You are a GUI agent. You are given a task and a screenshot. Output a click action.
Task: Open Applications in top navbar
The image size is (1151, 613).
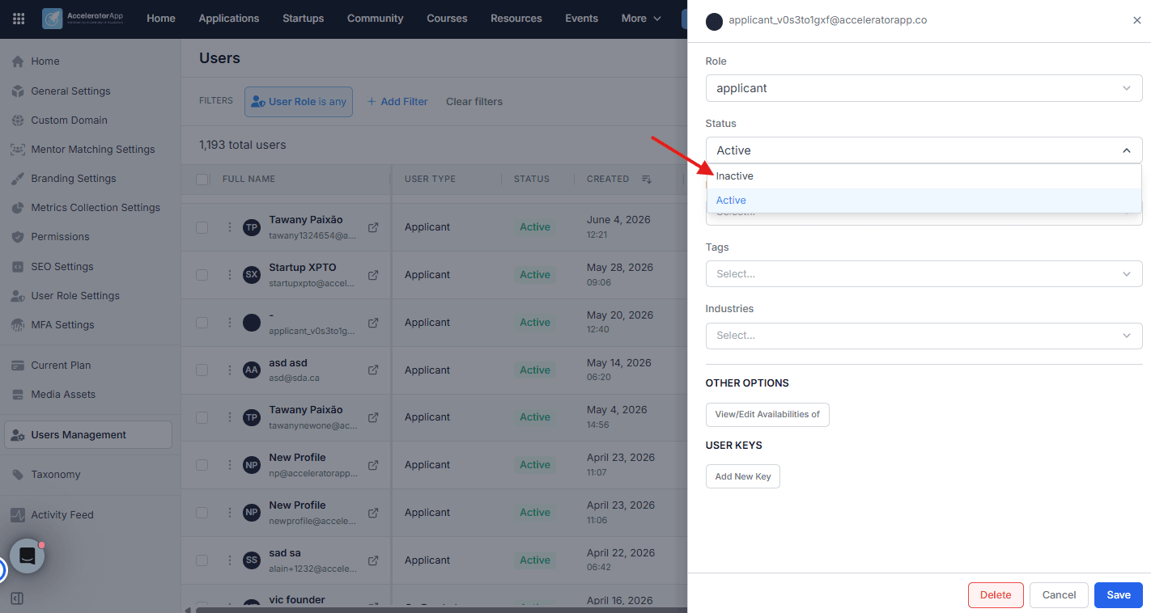click(x=229, y=19)
